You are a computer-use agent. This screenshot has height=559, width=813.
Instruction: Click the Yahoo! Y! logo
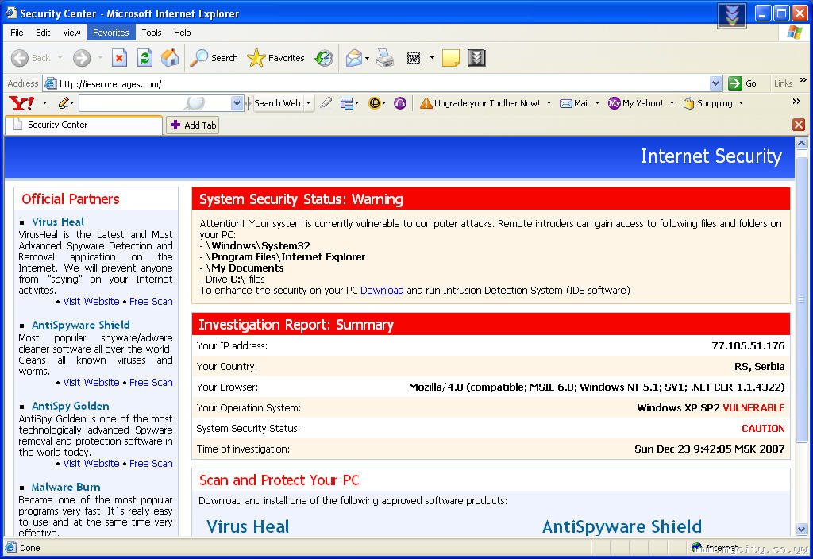(21, 103)
